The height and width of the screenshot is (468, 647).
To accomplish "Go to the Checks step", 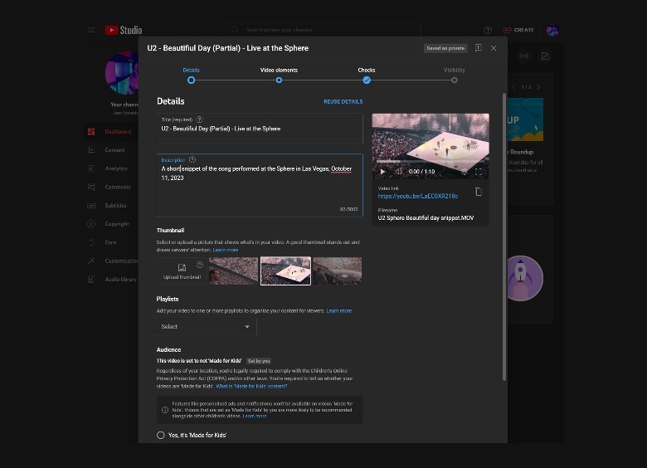I will coord(367,76).
